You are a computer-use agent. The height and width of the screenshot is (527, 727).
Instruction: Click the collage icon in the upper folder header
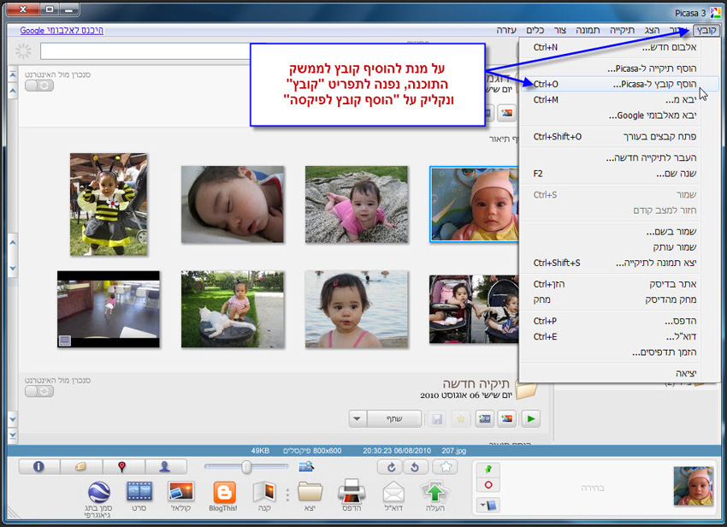(507, 113)
